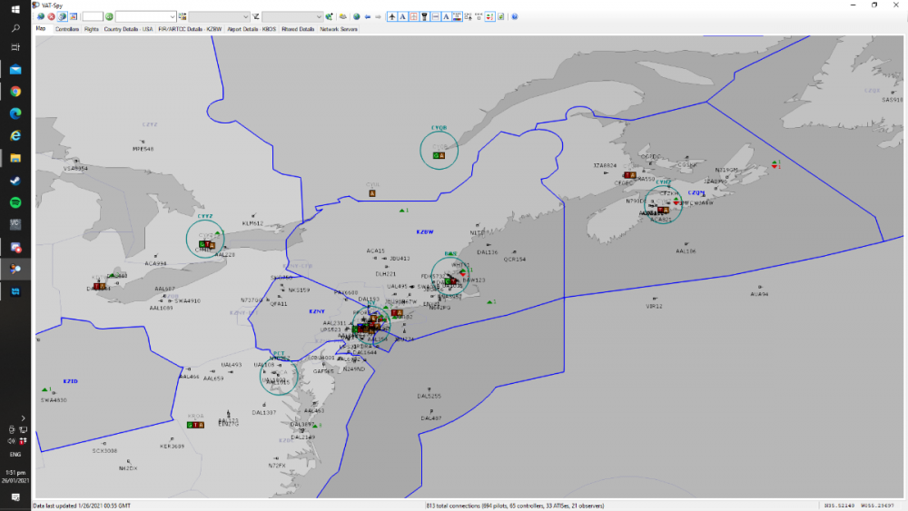
Task: Click the KZID sector label
Action: 70,381
